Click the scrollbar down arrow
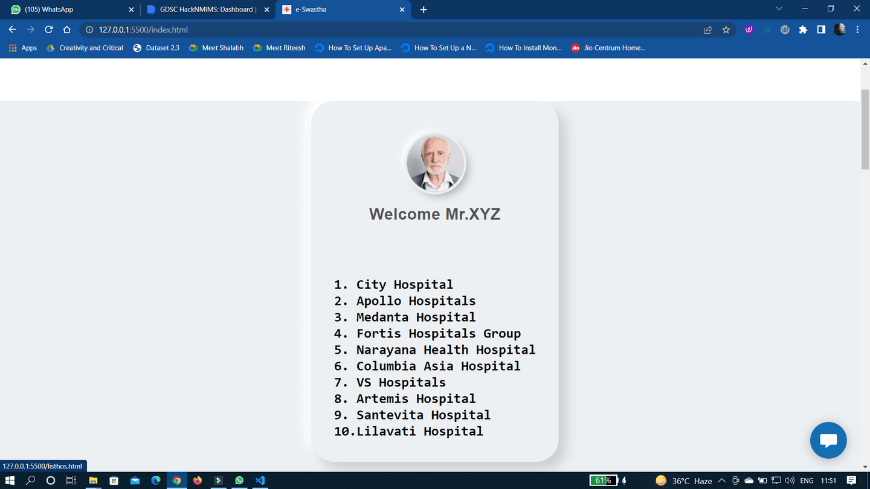 click(865, 467)
